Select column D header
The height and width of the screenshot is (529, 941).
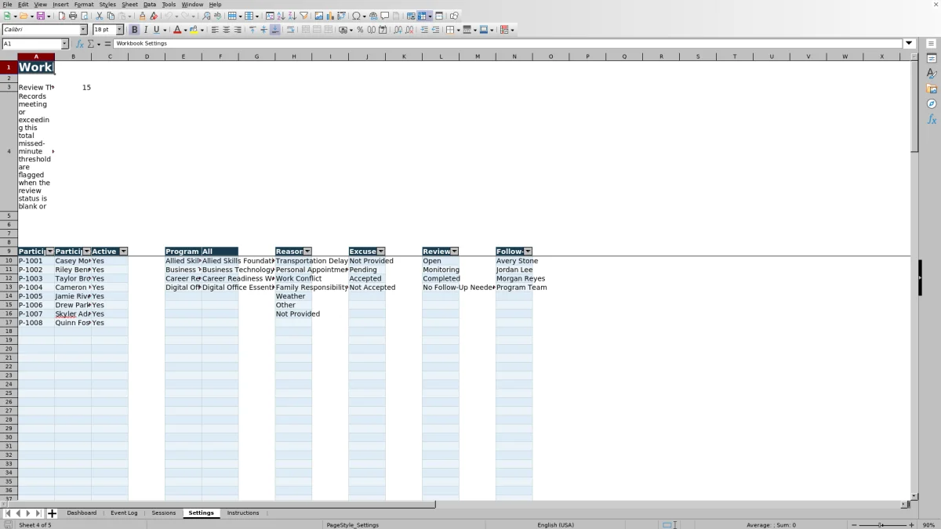pyautogui.click(x=147, y=56)
